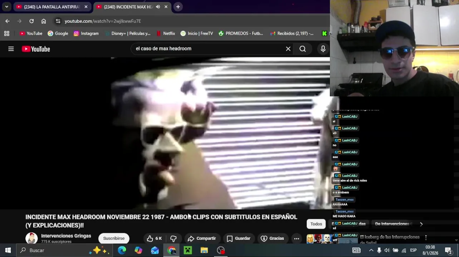Open Intervenciones Gringas channel avatar
This screenshot has height=257, width=459.
tap(31, 238)
